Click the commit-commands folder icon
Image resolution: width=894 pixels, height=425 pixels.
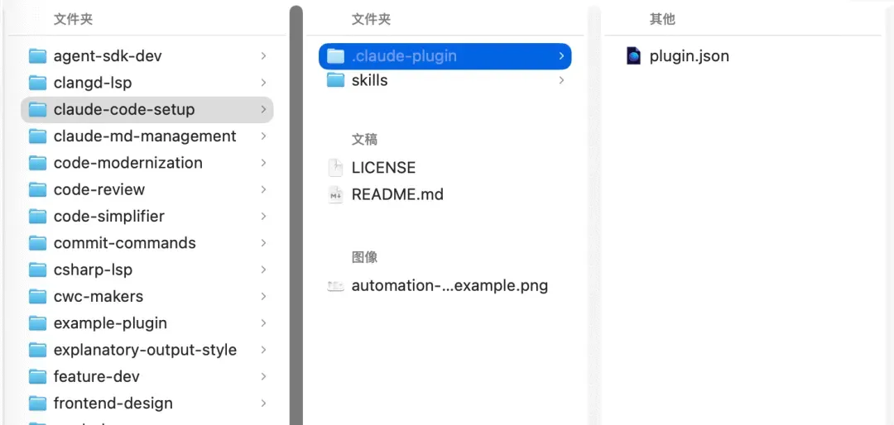(37, 243)
